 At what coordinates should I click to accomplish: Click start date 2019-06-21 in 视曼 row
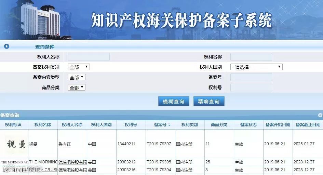tap(274, 144)
